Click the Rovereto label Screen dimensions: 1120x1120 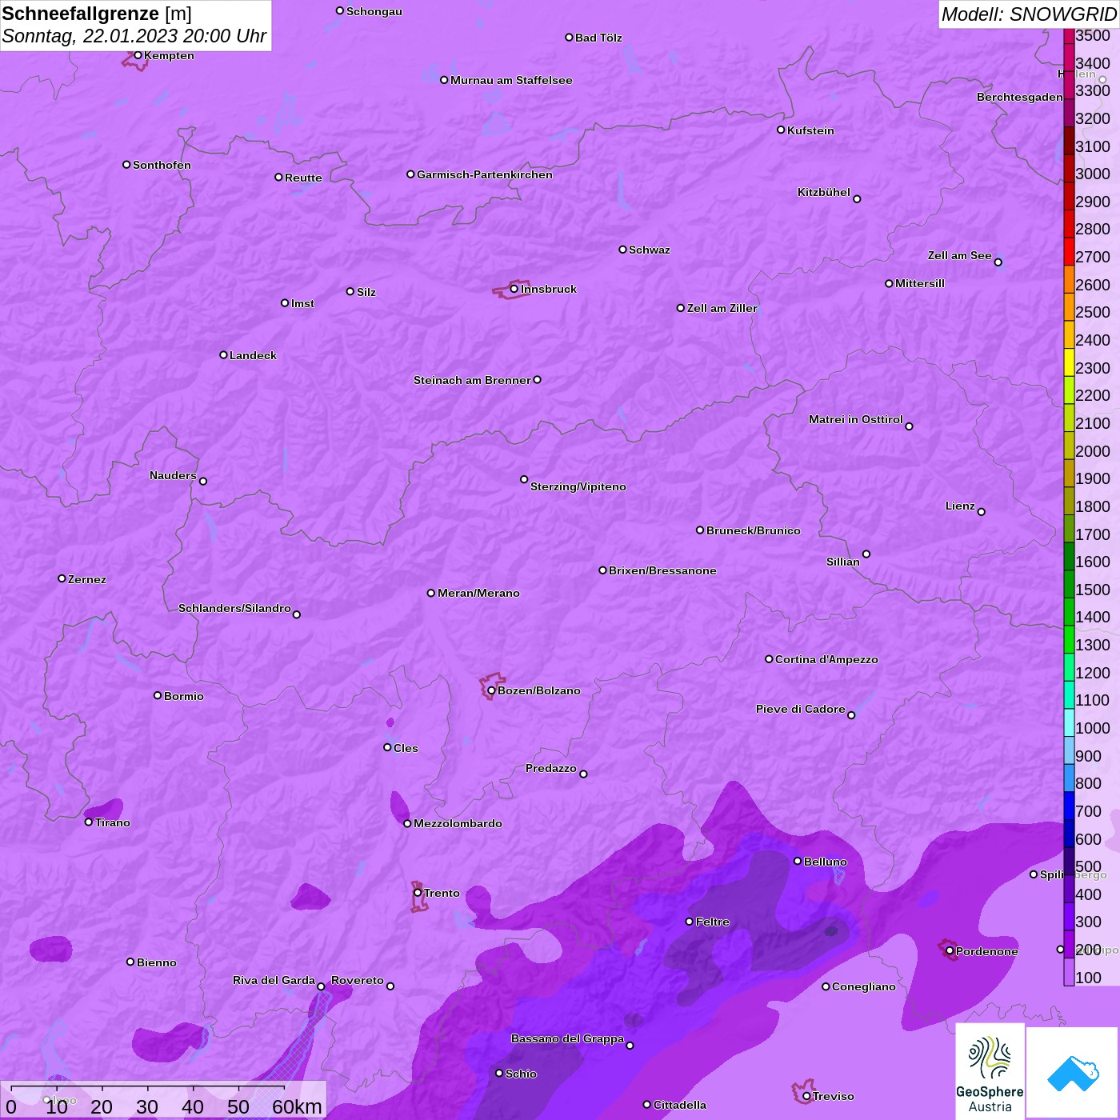(x=358, y=980)
